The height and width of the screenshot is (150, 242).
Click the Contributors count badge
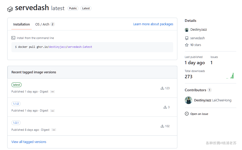point(210,90)
